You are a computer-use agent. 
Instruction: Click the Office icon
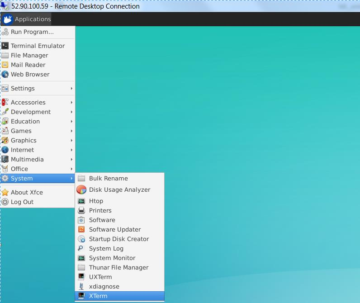[5, 169]
